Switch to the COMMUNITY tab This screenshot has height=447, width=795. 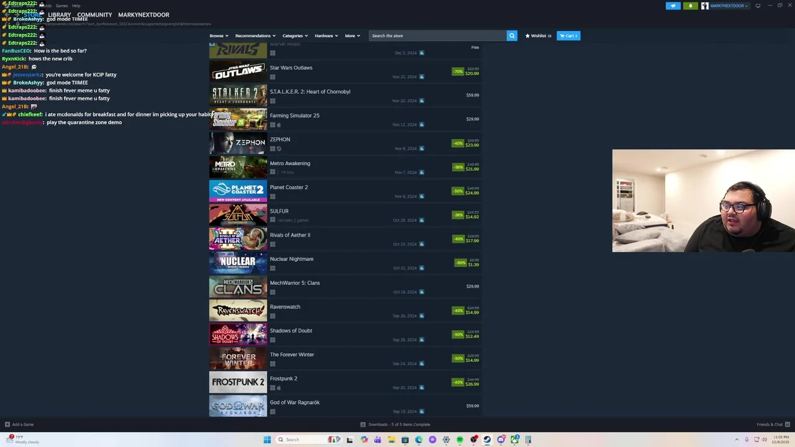[94, 15]
